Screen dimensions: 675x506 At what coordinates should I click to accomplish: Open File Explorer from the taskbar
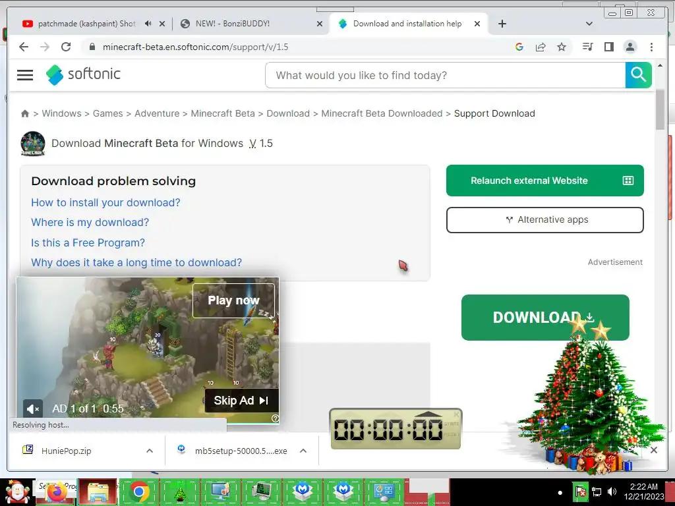point(98,492)
